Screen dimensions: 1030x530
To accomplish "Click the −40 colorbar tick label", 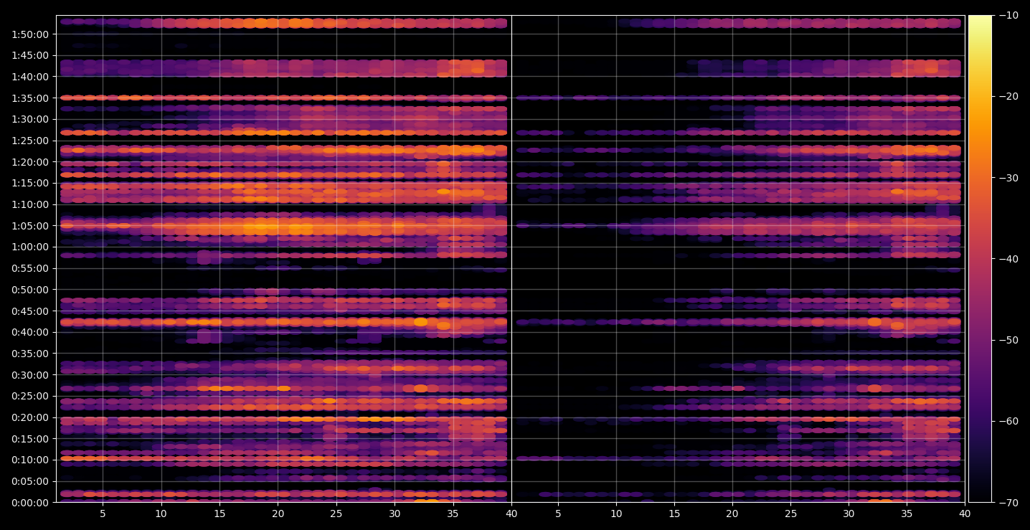I will pyautogui.click(x=1008, y=259).
